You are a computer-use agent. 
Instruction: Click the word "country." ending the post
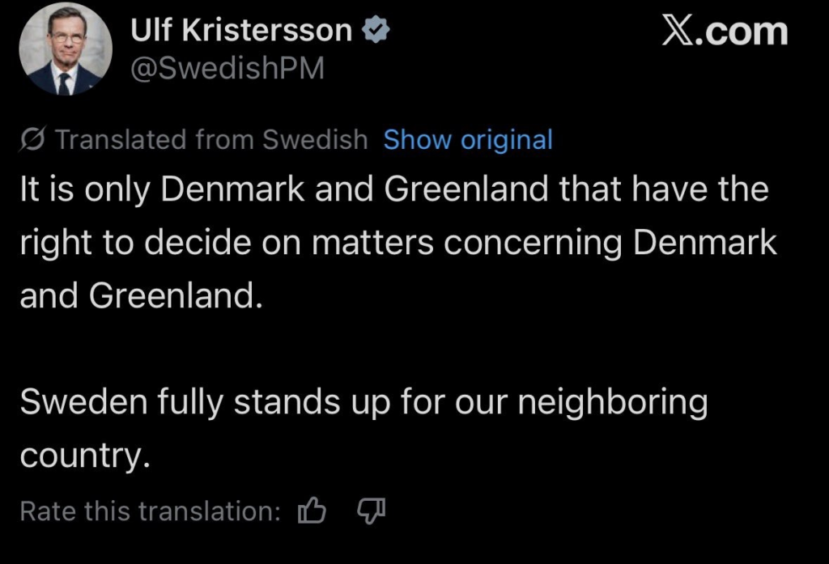click(x=85, y=456)
